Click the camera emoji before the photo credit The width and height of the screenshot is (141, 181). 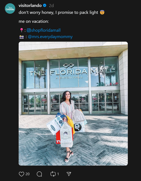(x=22, y=37)
